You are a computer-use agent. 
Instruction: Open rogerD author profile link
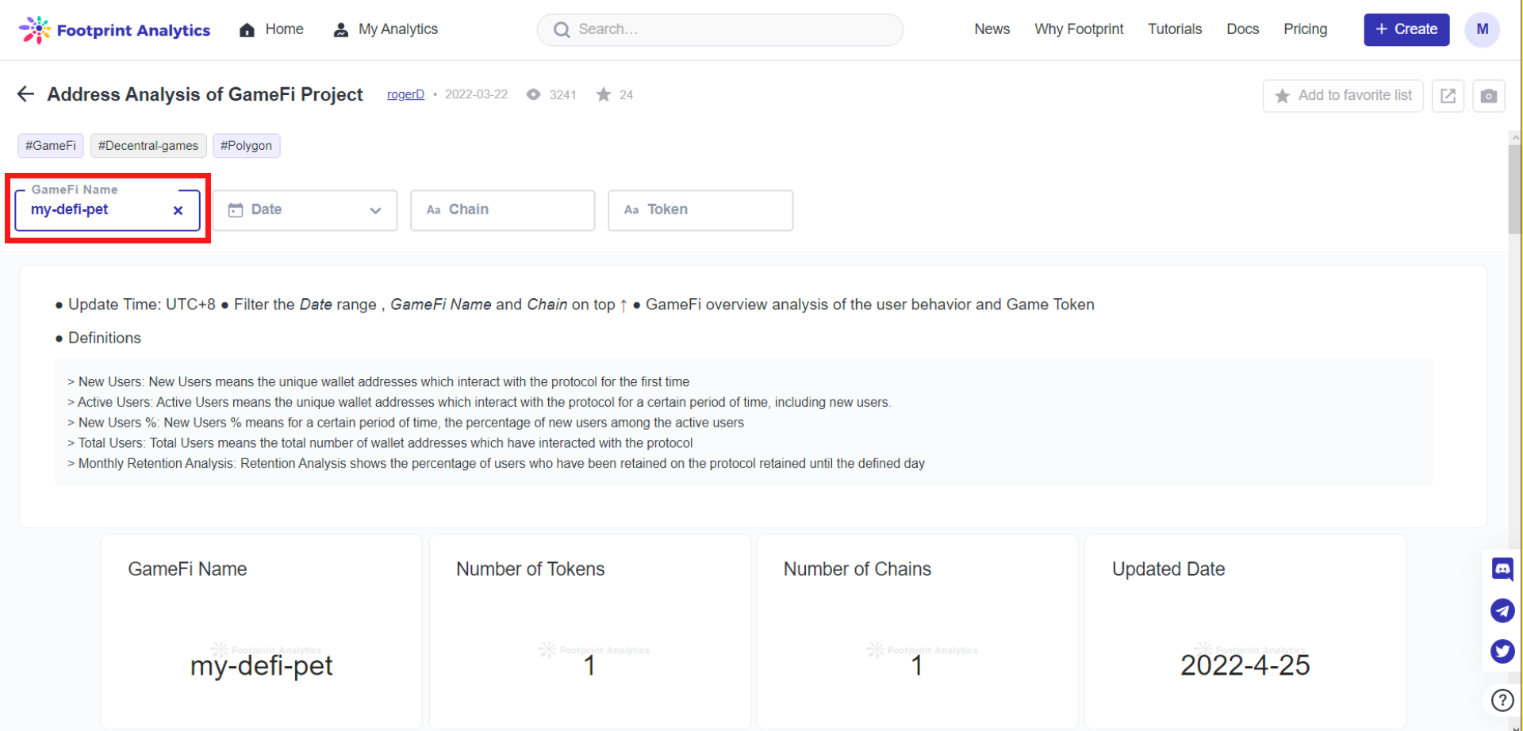click(x=405, y=94)
